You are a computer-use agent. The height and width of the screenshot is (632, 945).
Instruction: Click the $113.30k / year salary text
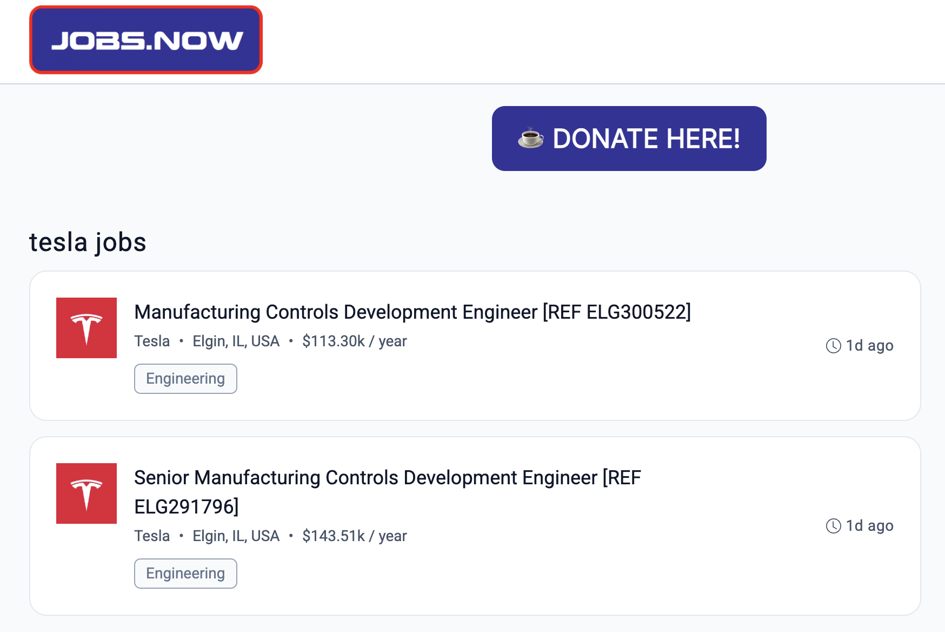point(355,341)
